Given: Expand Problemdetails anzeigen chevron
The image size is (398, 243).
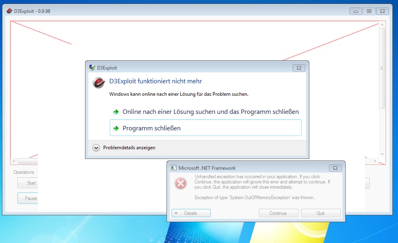Looking at the screenshot, I should [x=96, y=148].
